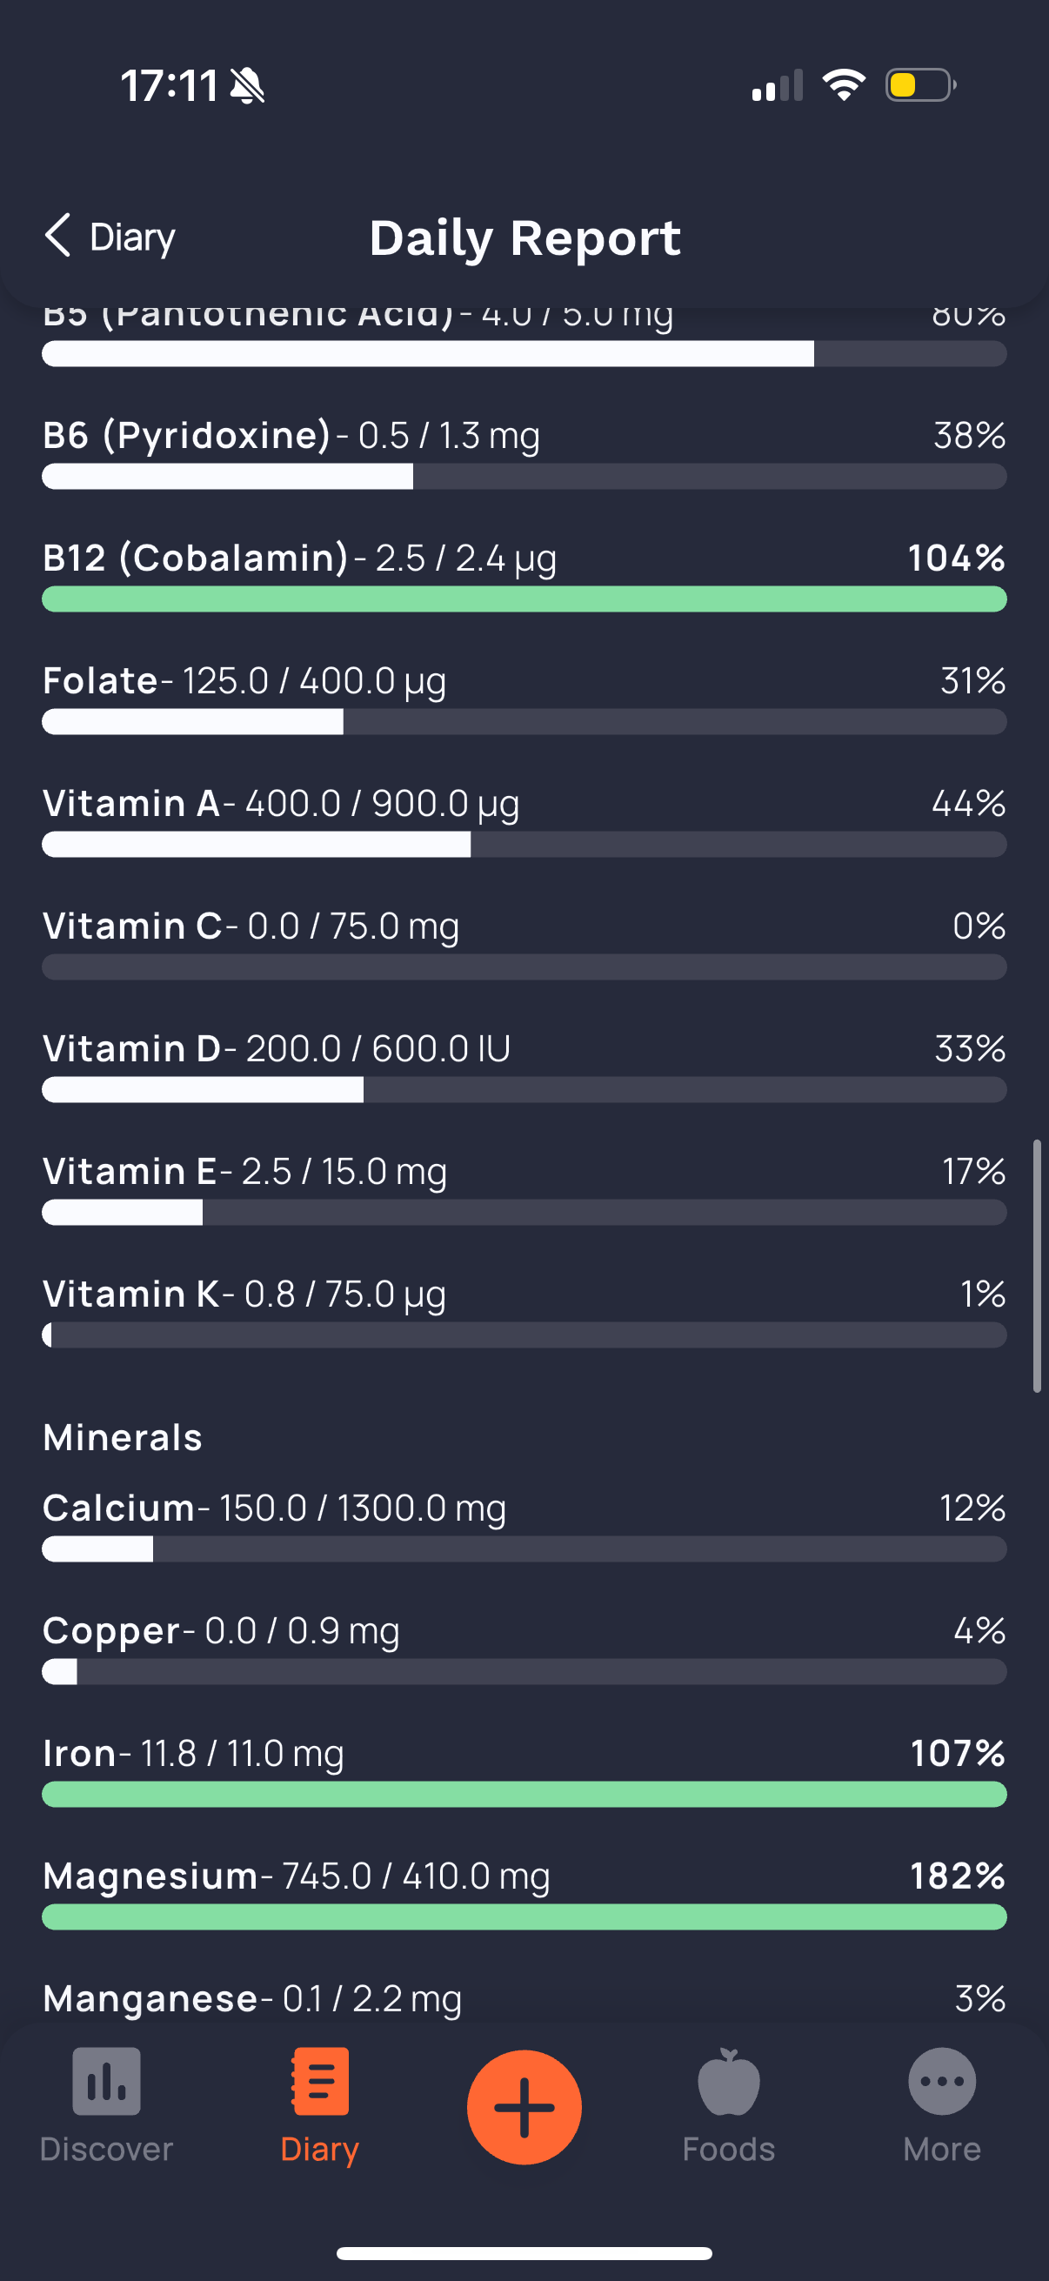Image resolution: width=1049 pixels, height=2281 pixels.
Task: Tap the Iron 107% green progress bar
Action: (x=524, y=1794)
